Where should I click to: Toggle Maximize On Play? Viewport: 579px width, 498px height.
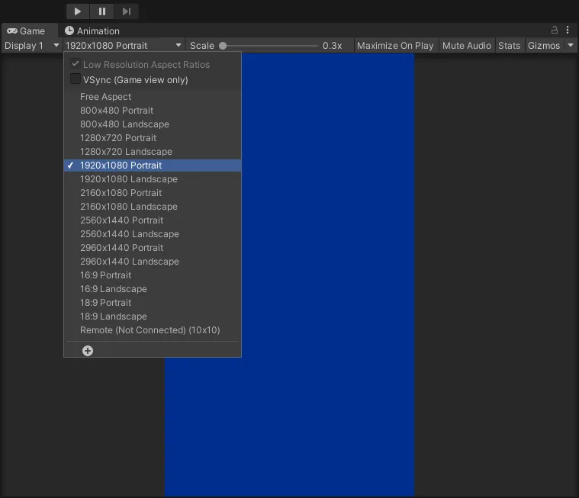[x=394, y=46]
